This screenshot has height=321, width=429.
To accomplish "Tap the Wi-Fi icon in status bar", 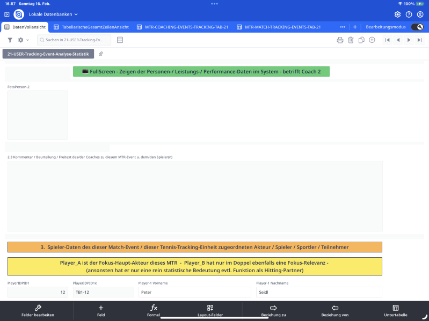I will [400, 4].
